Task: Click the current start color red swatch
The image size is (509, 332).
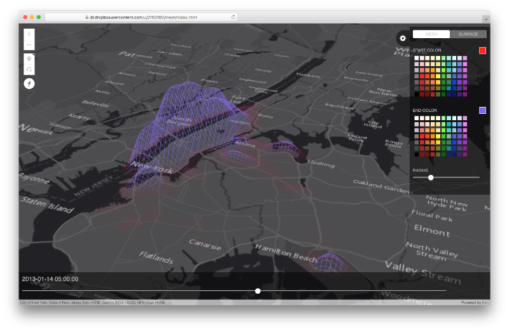Action: 482,50
